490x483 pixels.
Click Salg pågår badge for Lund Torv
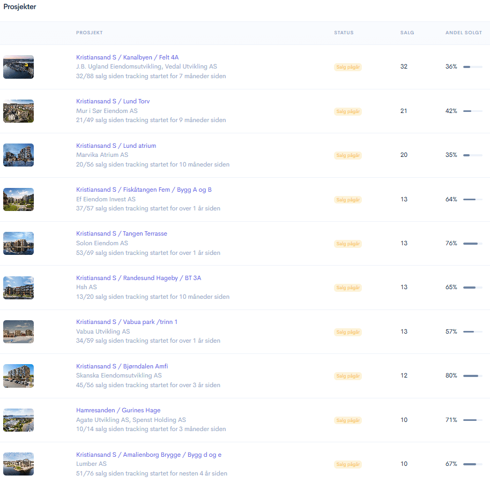point(348,111)
